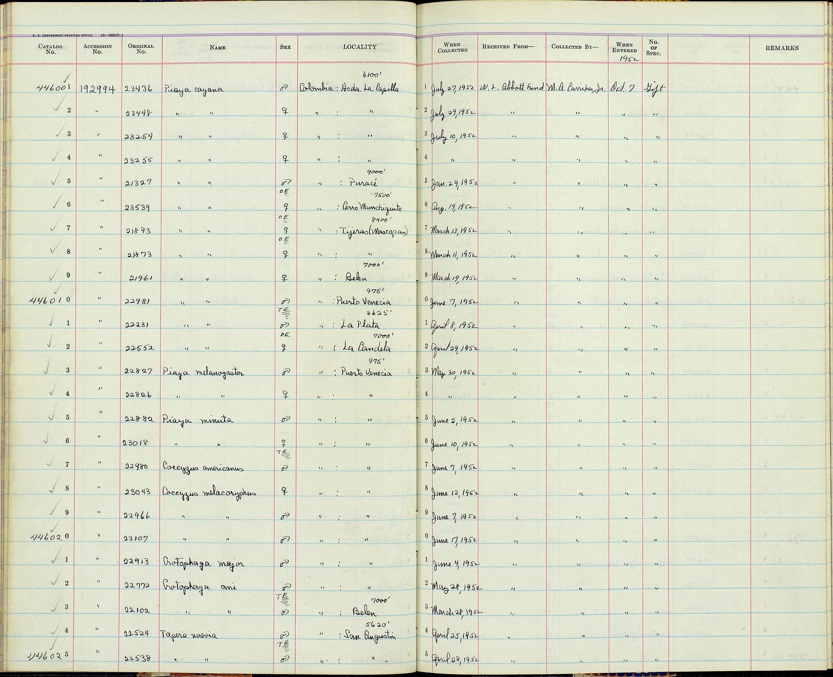Click catalog number 446020

50,537
